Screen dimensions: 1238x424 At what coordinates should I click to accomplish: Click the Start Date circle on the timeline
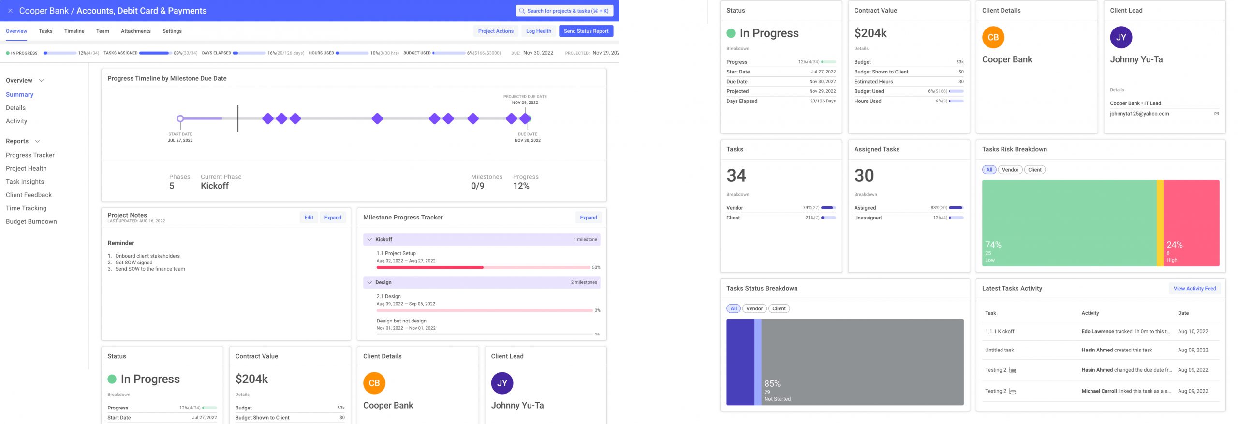click(x=180, y=118)
